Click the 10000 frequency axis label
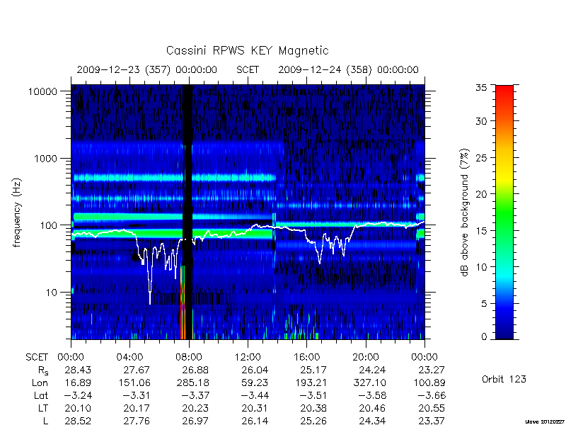 point(42,91)
